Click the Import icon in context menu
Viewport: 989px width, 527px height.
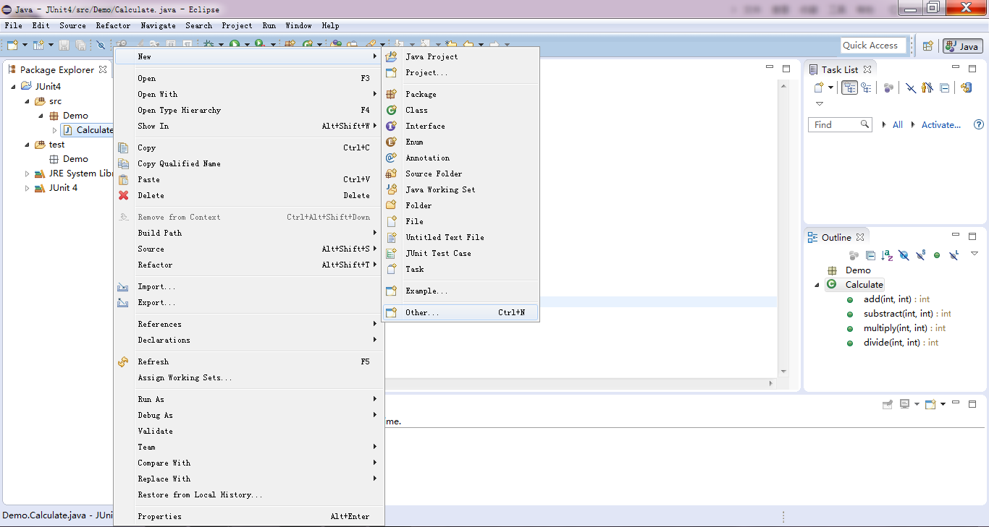point(123,286)
